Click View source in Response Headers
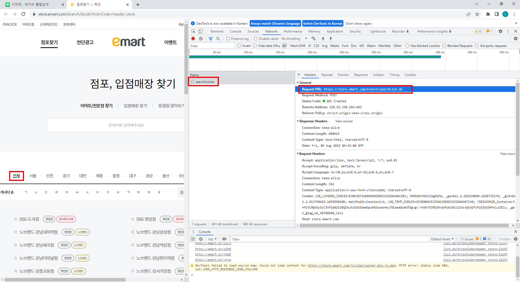This screenshot has height=282, width=520. point(344,121)
